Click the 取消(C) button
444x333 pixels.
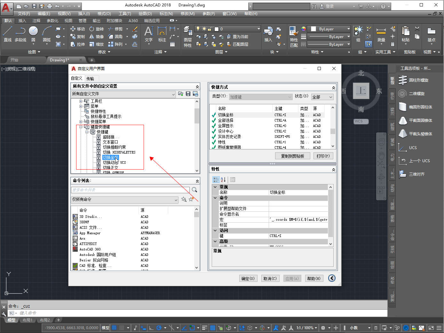[x=270, y=279]
